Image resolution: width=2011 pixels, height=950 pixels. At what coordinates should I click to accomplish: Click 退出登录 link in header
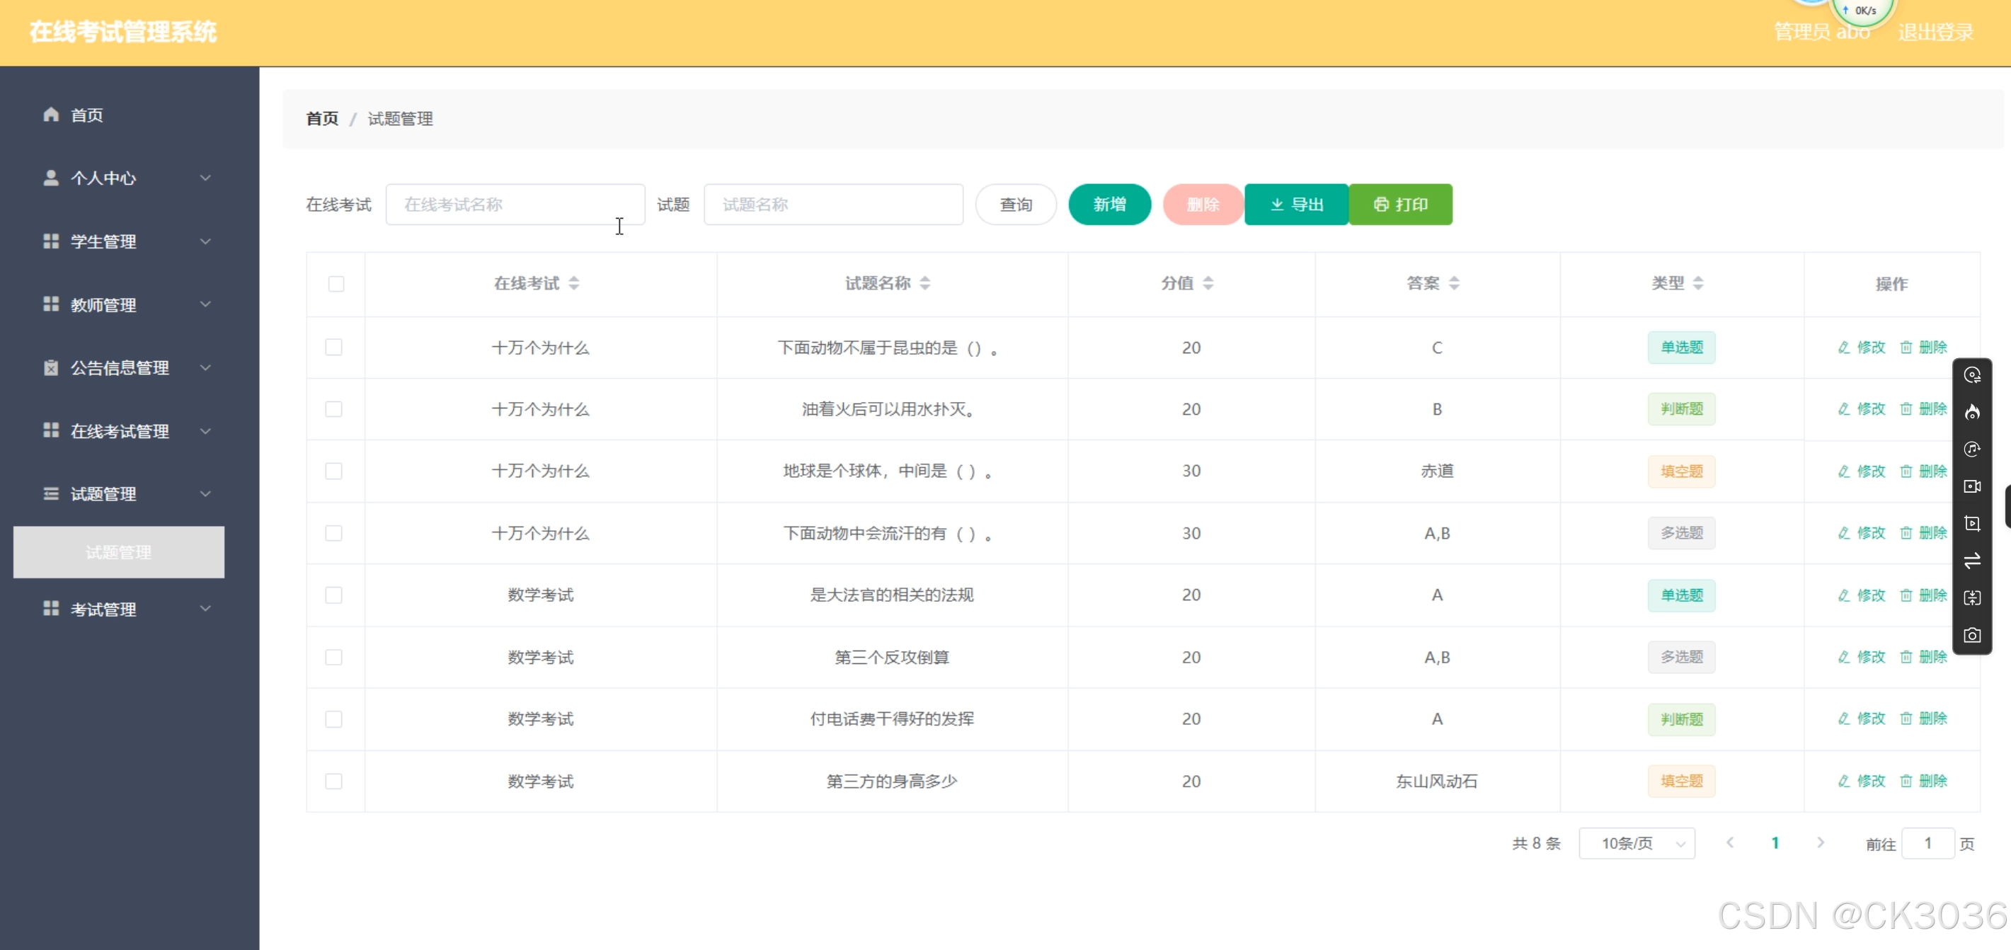1935,33
